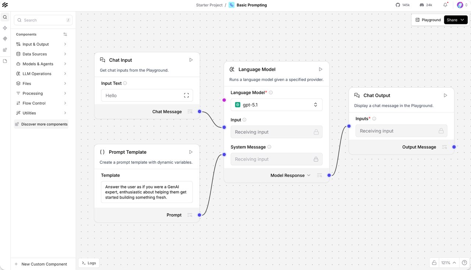Image resolution: width=471 pixels, height=270 pixels.
Task: Run the Language Model component
Action: pos(321,69)
